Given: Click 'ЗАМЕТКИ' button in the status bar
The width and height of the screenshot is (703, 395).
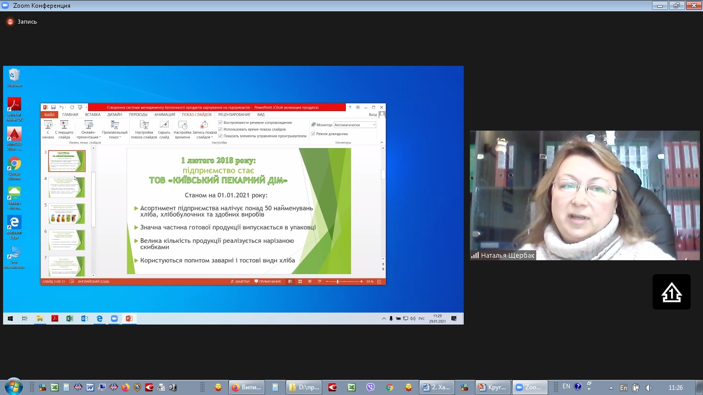Looking at the screenshot, I should pyautogui.click(x=240, y=281).
